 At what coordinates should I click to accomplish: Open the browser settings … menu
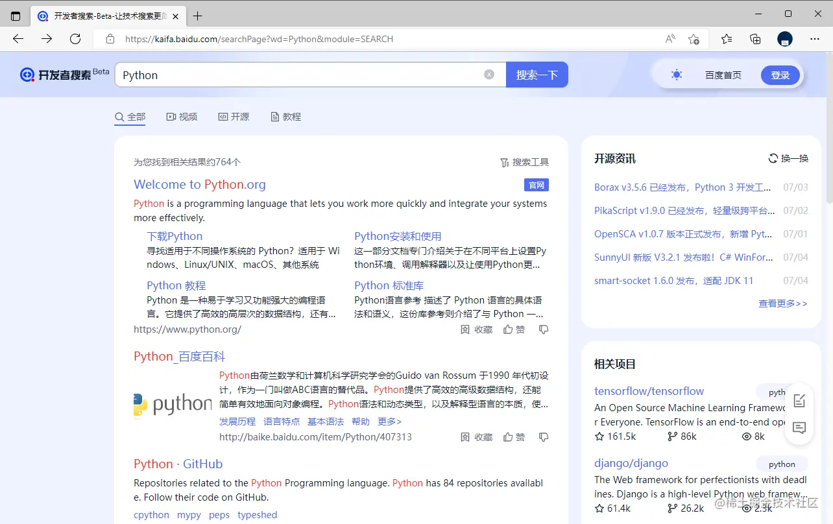point(815,39)
